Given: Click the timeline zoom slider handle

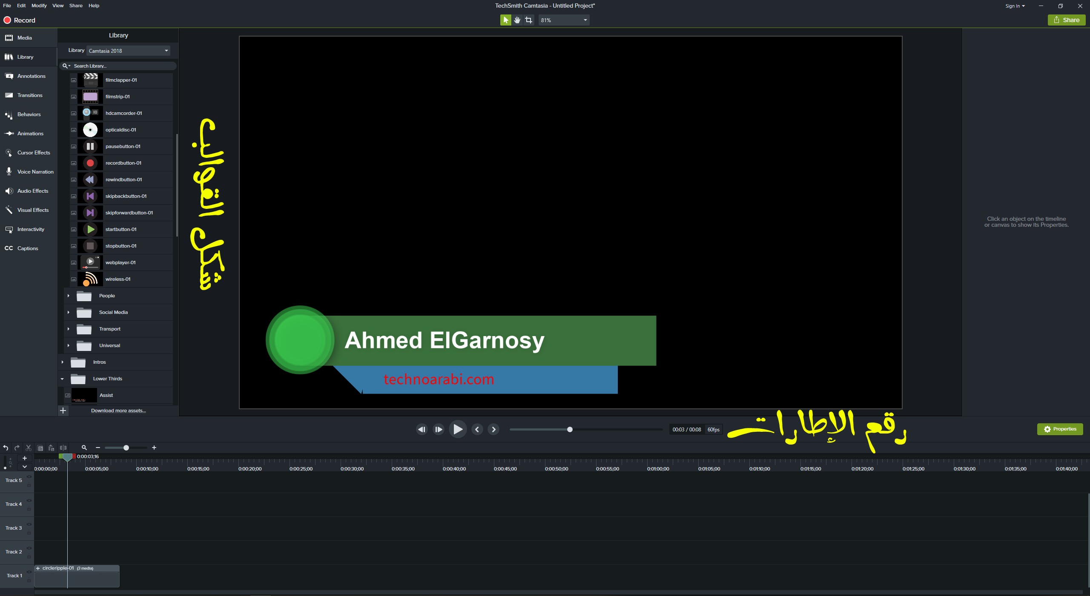Looking at the screenshot, I should coord(126,448).
